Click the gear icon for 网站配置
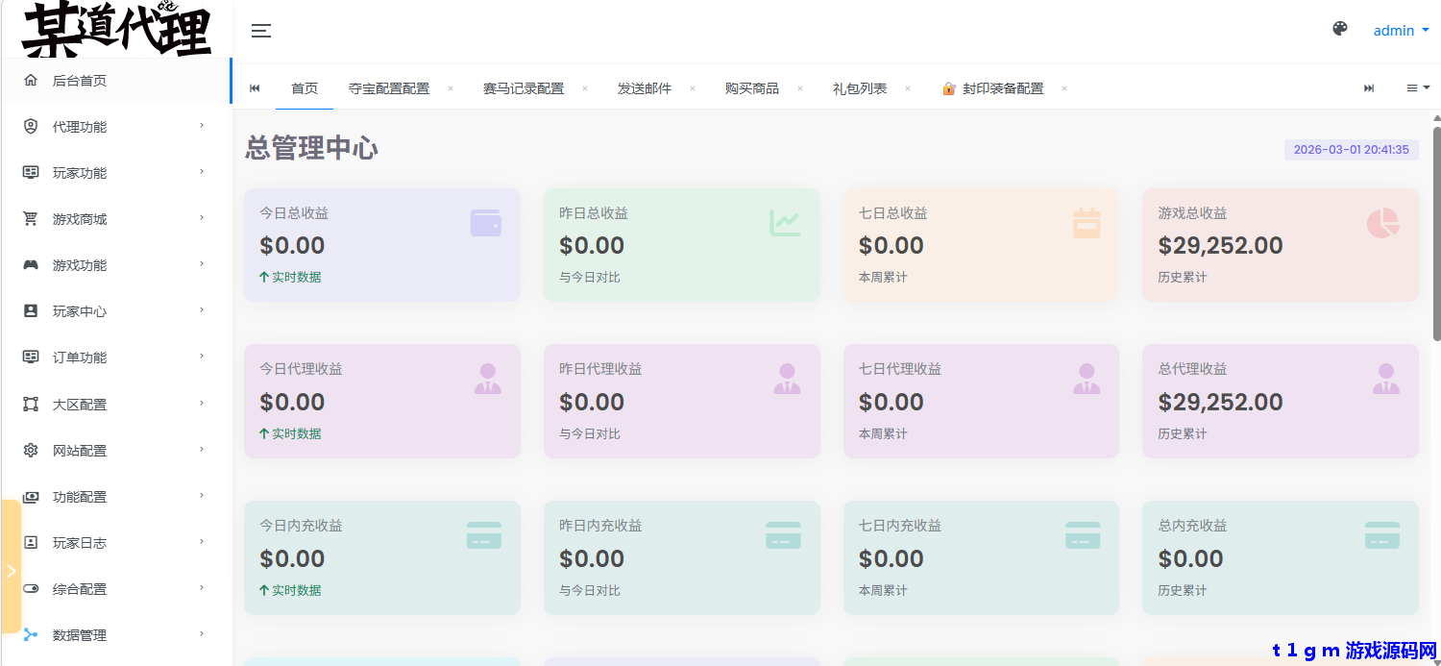The height and width of the screenshot is (666, 1441). 31,451
